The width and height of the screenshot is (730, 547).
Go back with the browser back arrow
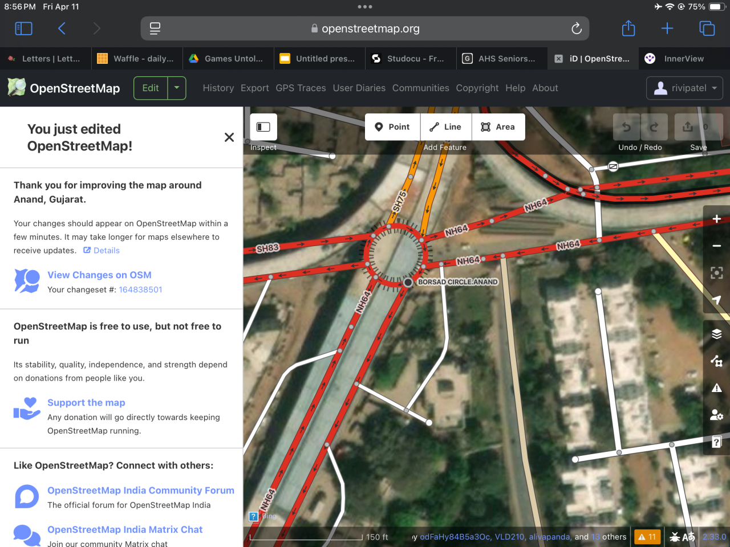point(62,28)
